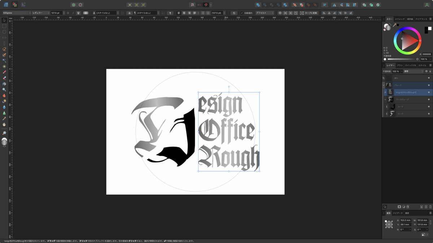Hide the グループ layer

click(429, 85)
